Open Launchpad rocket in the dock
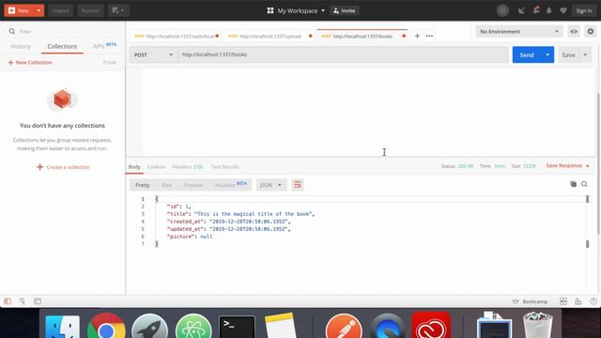Viewport: 601px width, 338px height. pos(150,327)
